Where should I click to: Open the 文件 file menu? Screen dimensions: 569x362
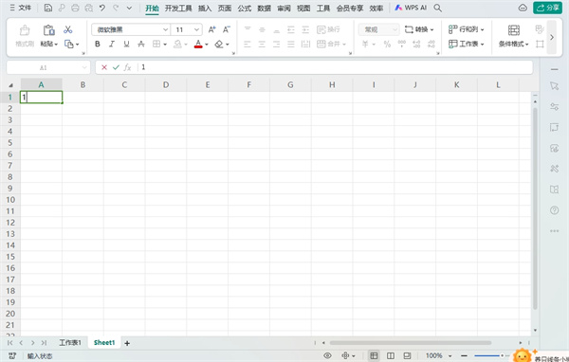21,8
